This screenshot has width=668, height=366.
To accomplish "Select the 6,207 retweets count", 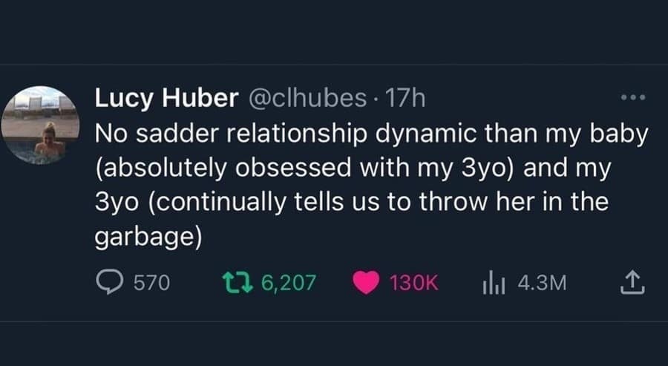I will pyautogui.click(x=289, y=282).
